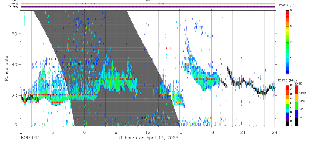The width and height of the screenshot is (309, 143).
Task: Click the "Range Gate" y-axis title
Action: click(x=6, y=68)
